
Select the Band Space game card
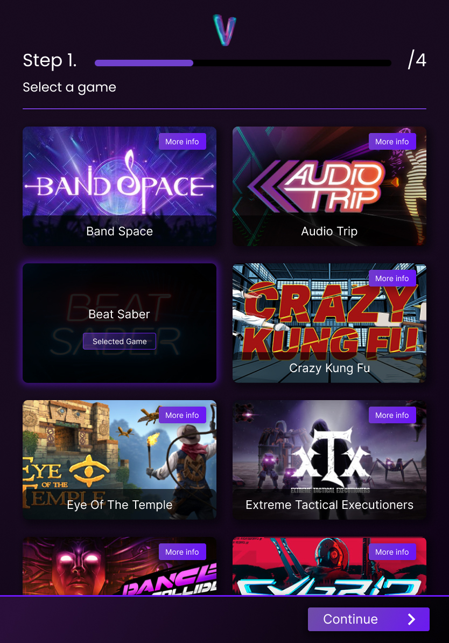[x=120, y=186]
